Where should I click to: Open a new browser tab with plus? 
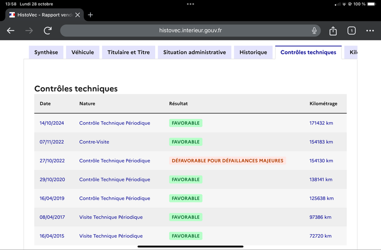pyautogui.click(x=90, y=15)
